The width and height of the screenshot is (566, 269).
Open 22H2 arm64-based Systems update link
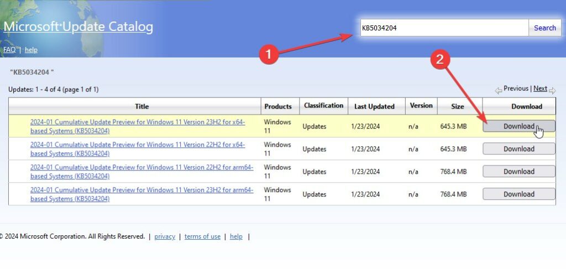(x=142, y=172)
